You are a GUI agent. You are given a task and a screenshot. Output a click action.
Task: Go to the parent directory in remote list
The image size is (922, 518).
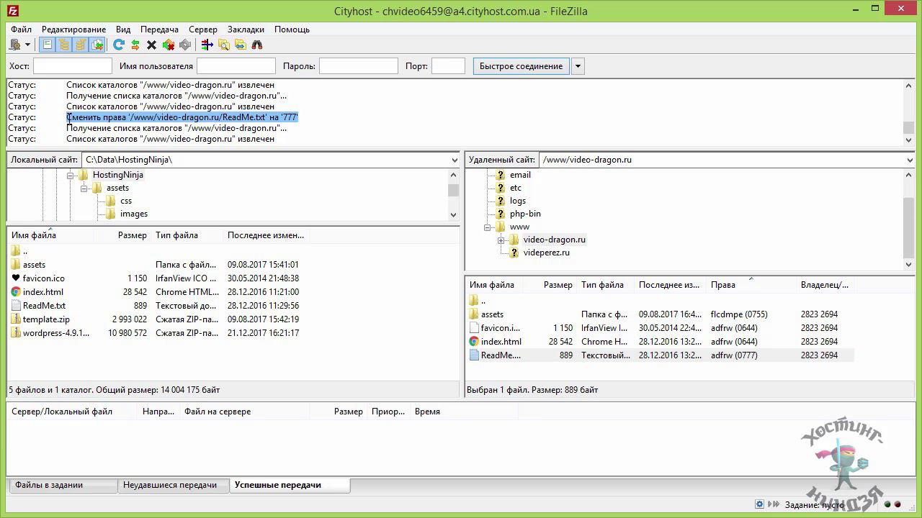tap(483, 301)
